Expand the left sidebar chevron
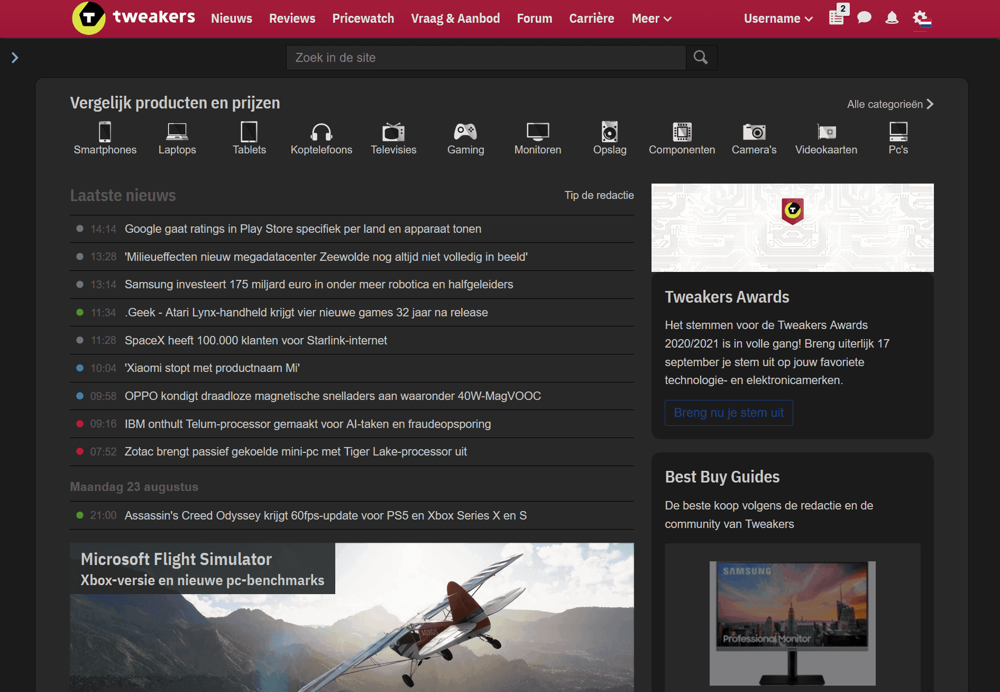This screenshot has width=1000, height=692. coord(15,58)
